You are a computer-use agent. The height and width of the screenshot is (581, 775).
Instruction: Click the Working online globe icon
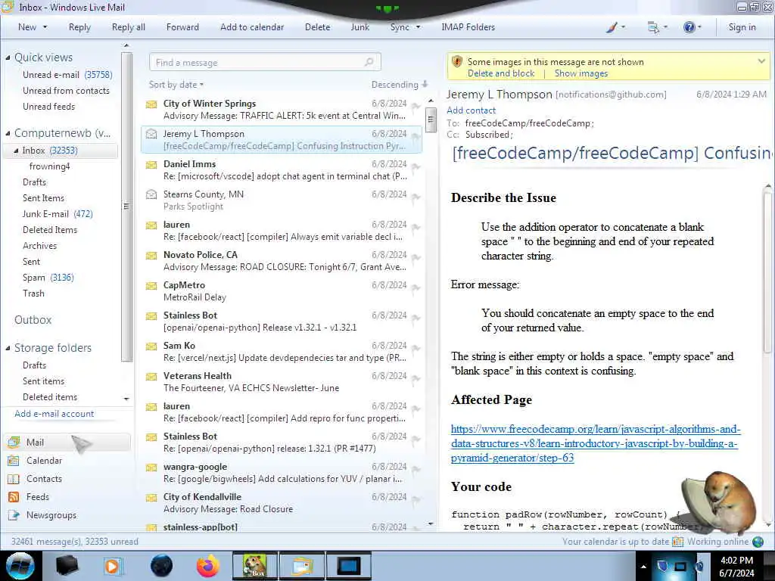(x=758, y=542)
